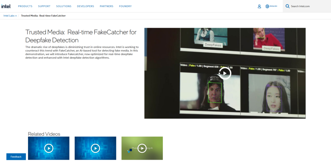Open the user account sign-in icon

click(260, 6)
